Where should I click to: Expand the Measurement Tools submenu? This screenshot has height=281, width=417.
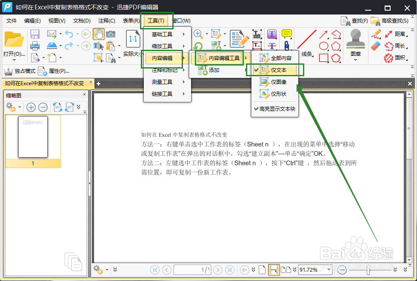[x=167, y=82]
